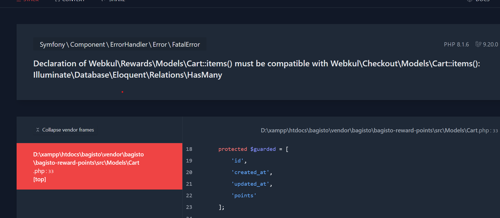Click the 9.20.0 Laravel version text
Screen dimensions: 500x218
click(490, 44)
